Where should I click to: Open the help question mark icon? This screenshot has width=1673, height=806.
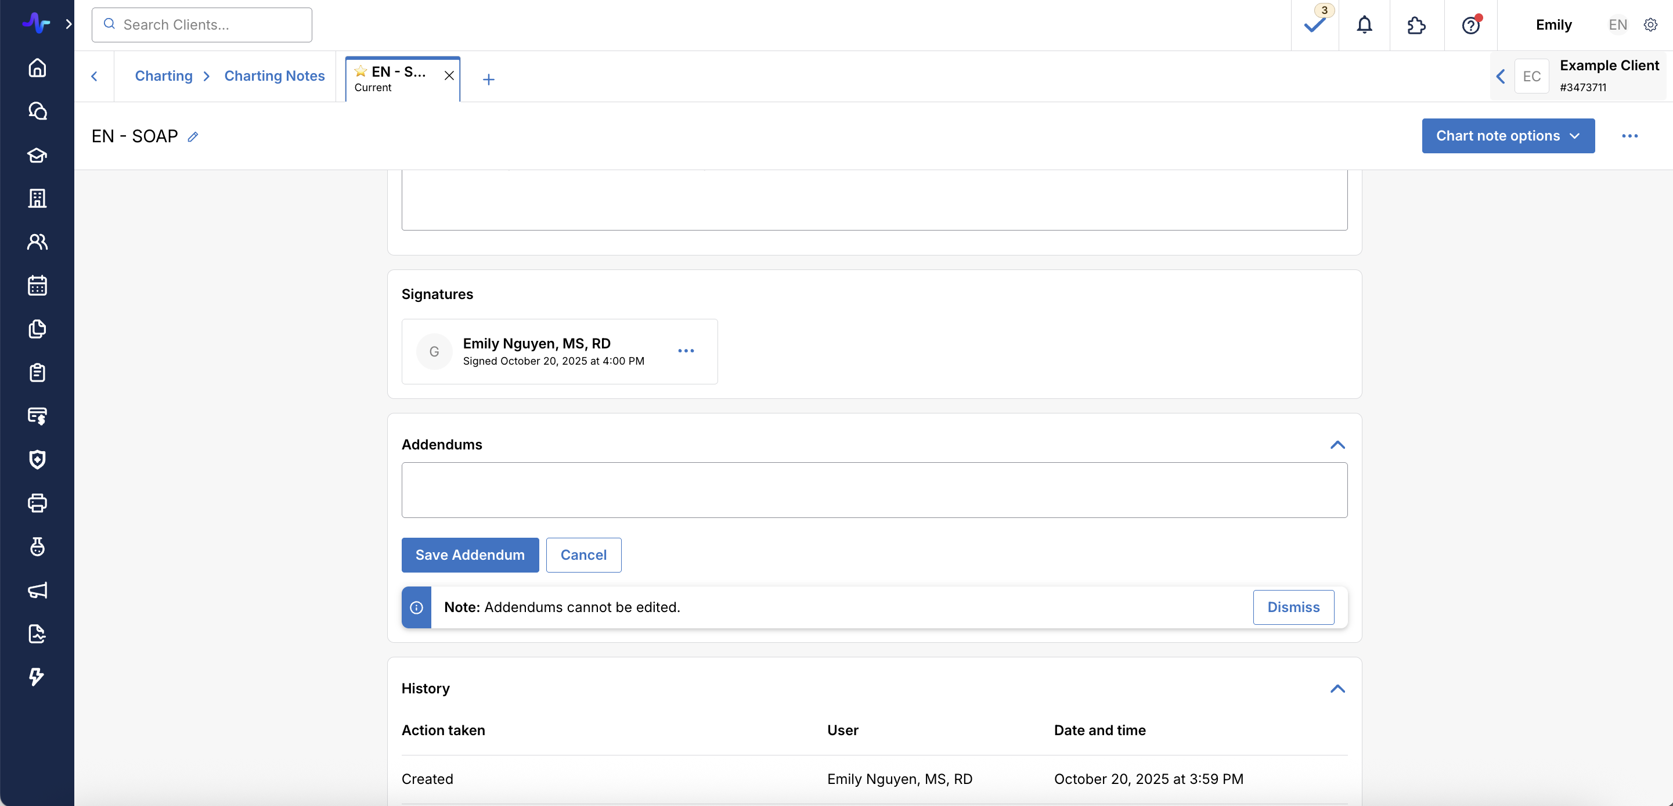pos(1470,25)
